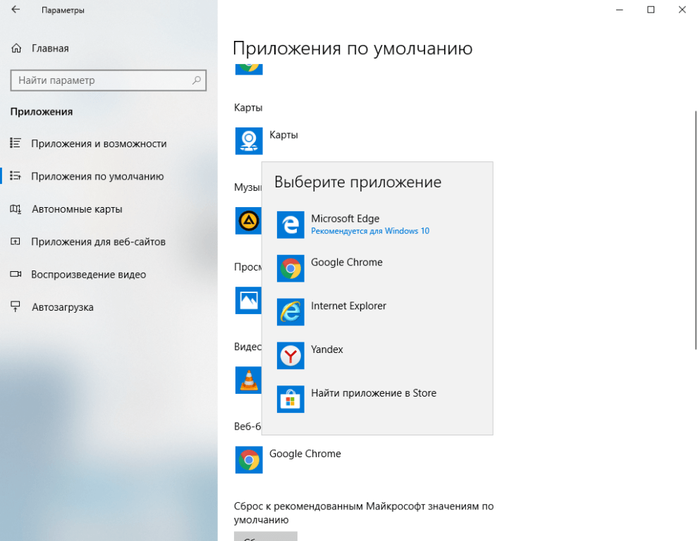This screenshot has width=698, height=541.
Task: Click the Google Chrome label below the popup
Action: pyautogui.click(x=305, y=454)
